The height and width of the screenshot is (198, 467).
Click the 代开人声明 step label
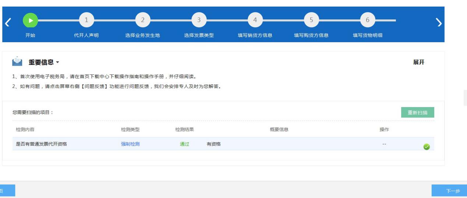(x=86, y=36)
